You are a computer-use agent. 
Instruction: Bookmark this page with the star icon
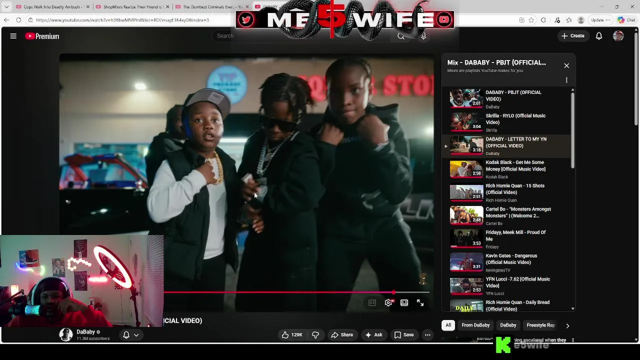click(531, 20)
